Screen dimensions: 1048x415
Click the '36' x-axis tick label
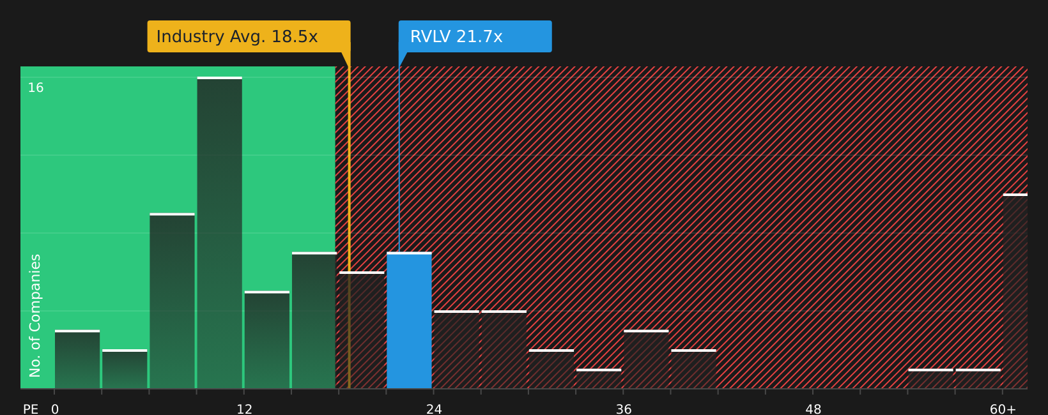(624, 409)
